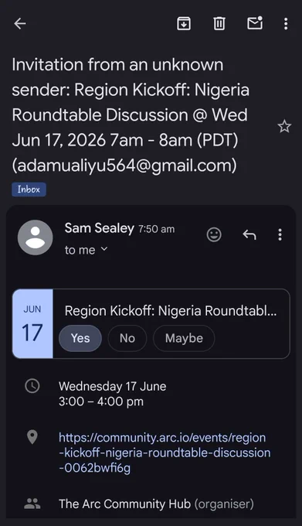
Task: Reply to Sam Sealey using the arrow
Action: pos(249,234)
